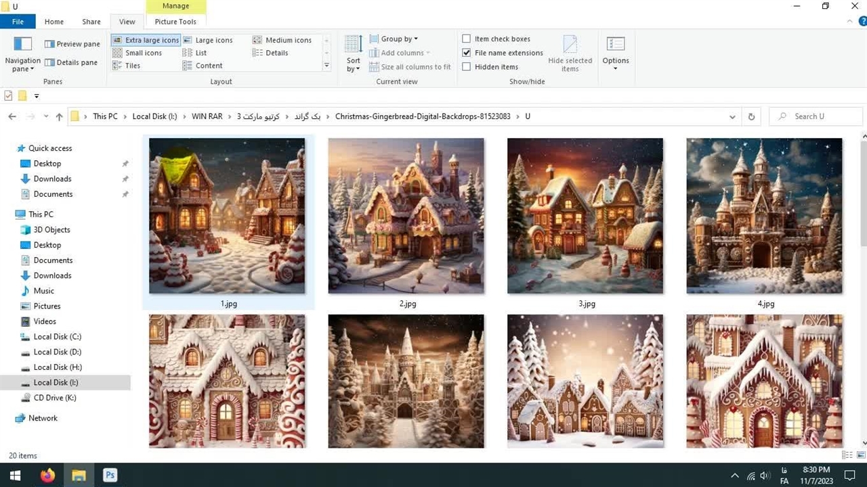Show Hidden items checkbox

click(467, 67)
